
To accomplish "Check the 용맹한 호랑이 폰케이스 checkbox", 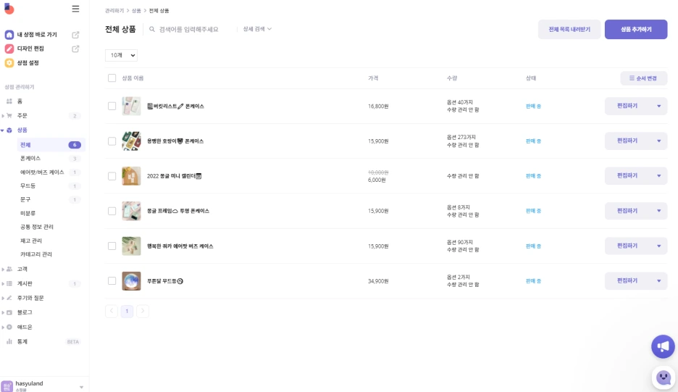I will (112, 141).
